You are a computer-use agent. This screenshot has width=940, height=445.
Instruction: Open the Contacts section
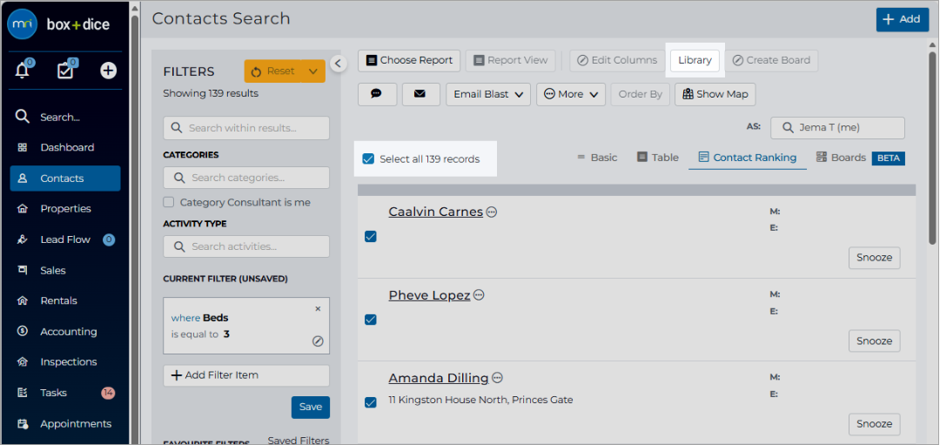[x=65, y=179]
